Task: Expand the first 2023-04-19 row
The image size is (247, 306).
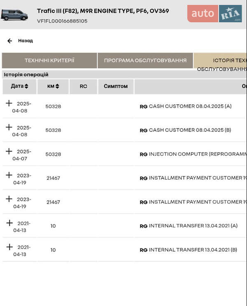Action: tap(9, 175)
